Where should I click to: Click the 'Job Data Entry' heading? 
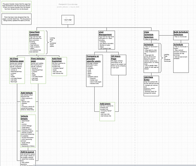coord(148,78)
